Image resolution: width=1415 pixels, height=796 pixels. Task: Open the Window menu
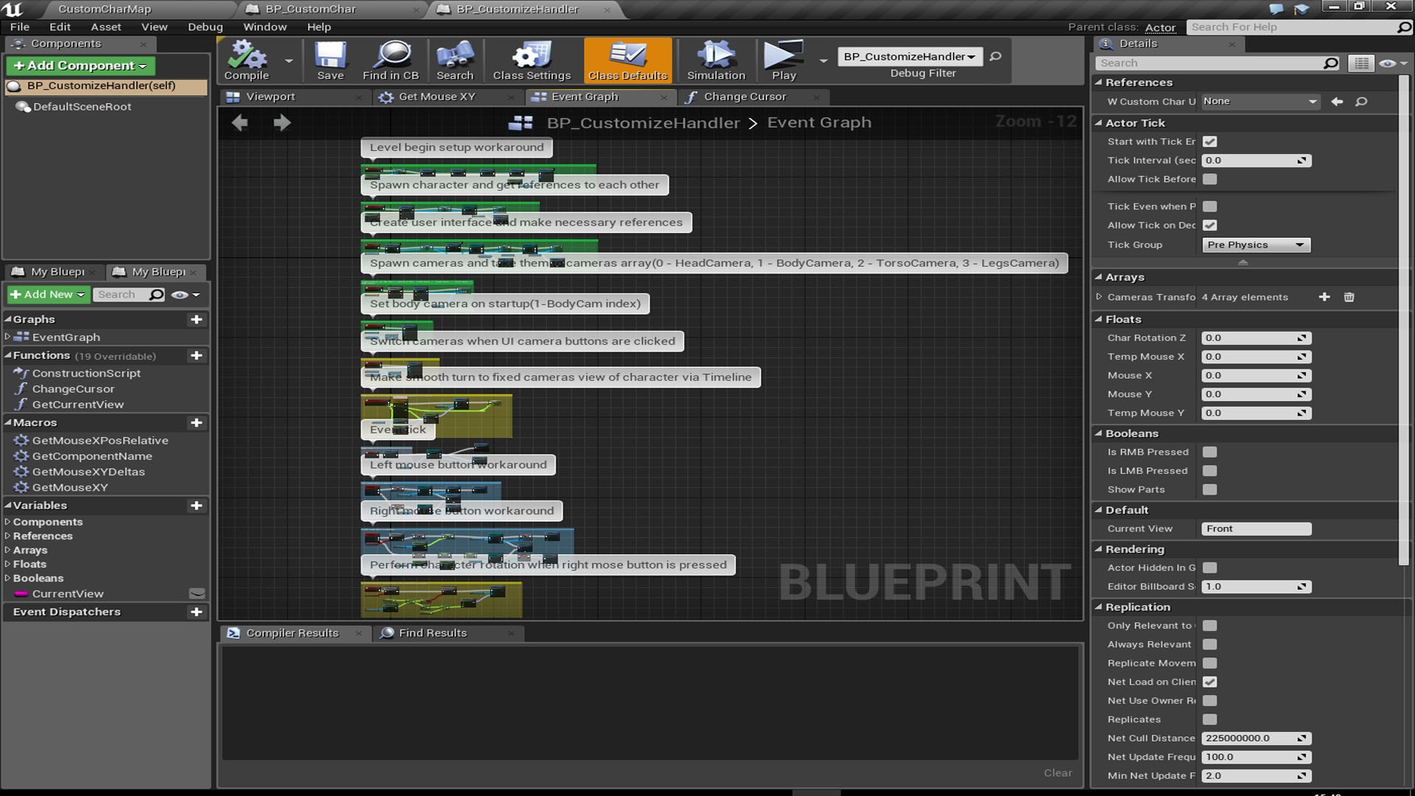pyautogui.click(x=265, y=27)
